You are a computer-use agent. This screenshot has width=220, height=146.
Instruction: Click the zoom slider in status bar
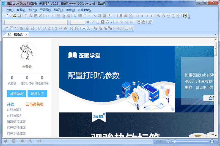point(174,141)
